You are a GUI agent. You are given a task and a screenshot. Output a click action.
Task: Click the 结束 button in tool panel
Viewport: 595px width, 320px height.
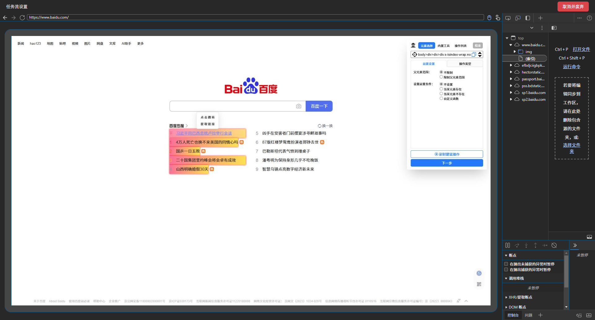(x=478, y=46)
